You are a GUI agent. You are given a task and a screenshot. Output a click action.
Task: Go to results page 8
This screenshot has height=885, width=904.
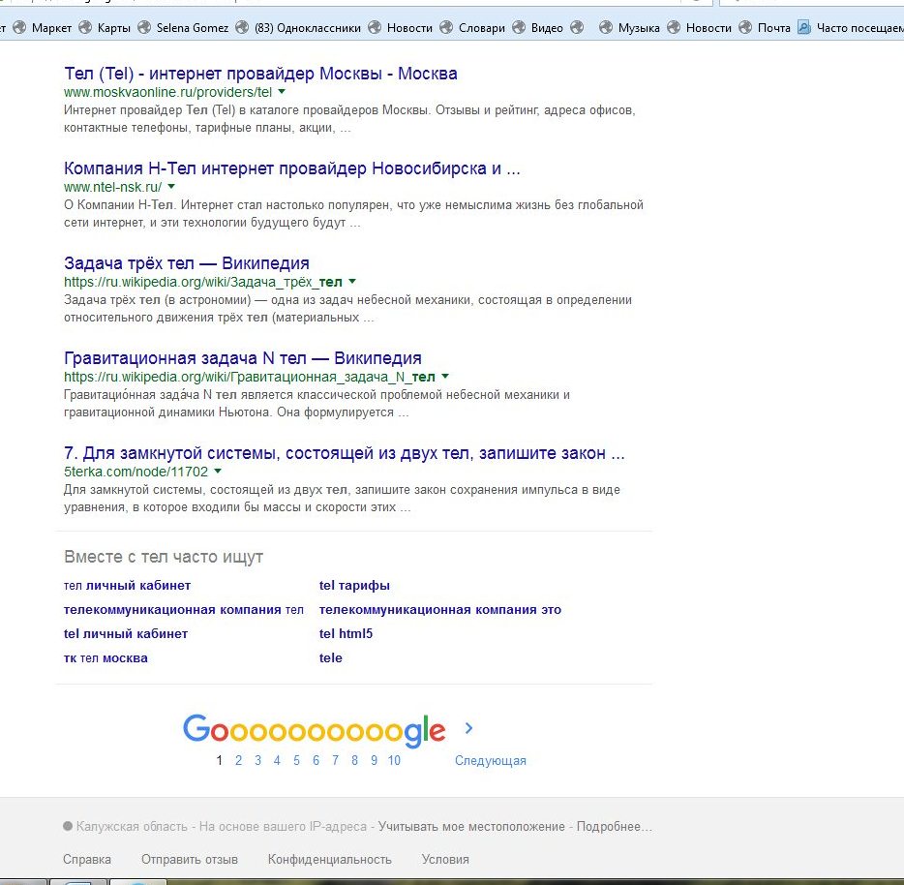[x=354, y=760]
